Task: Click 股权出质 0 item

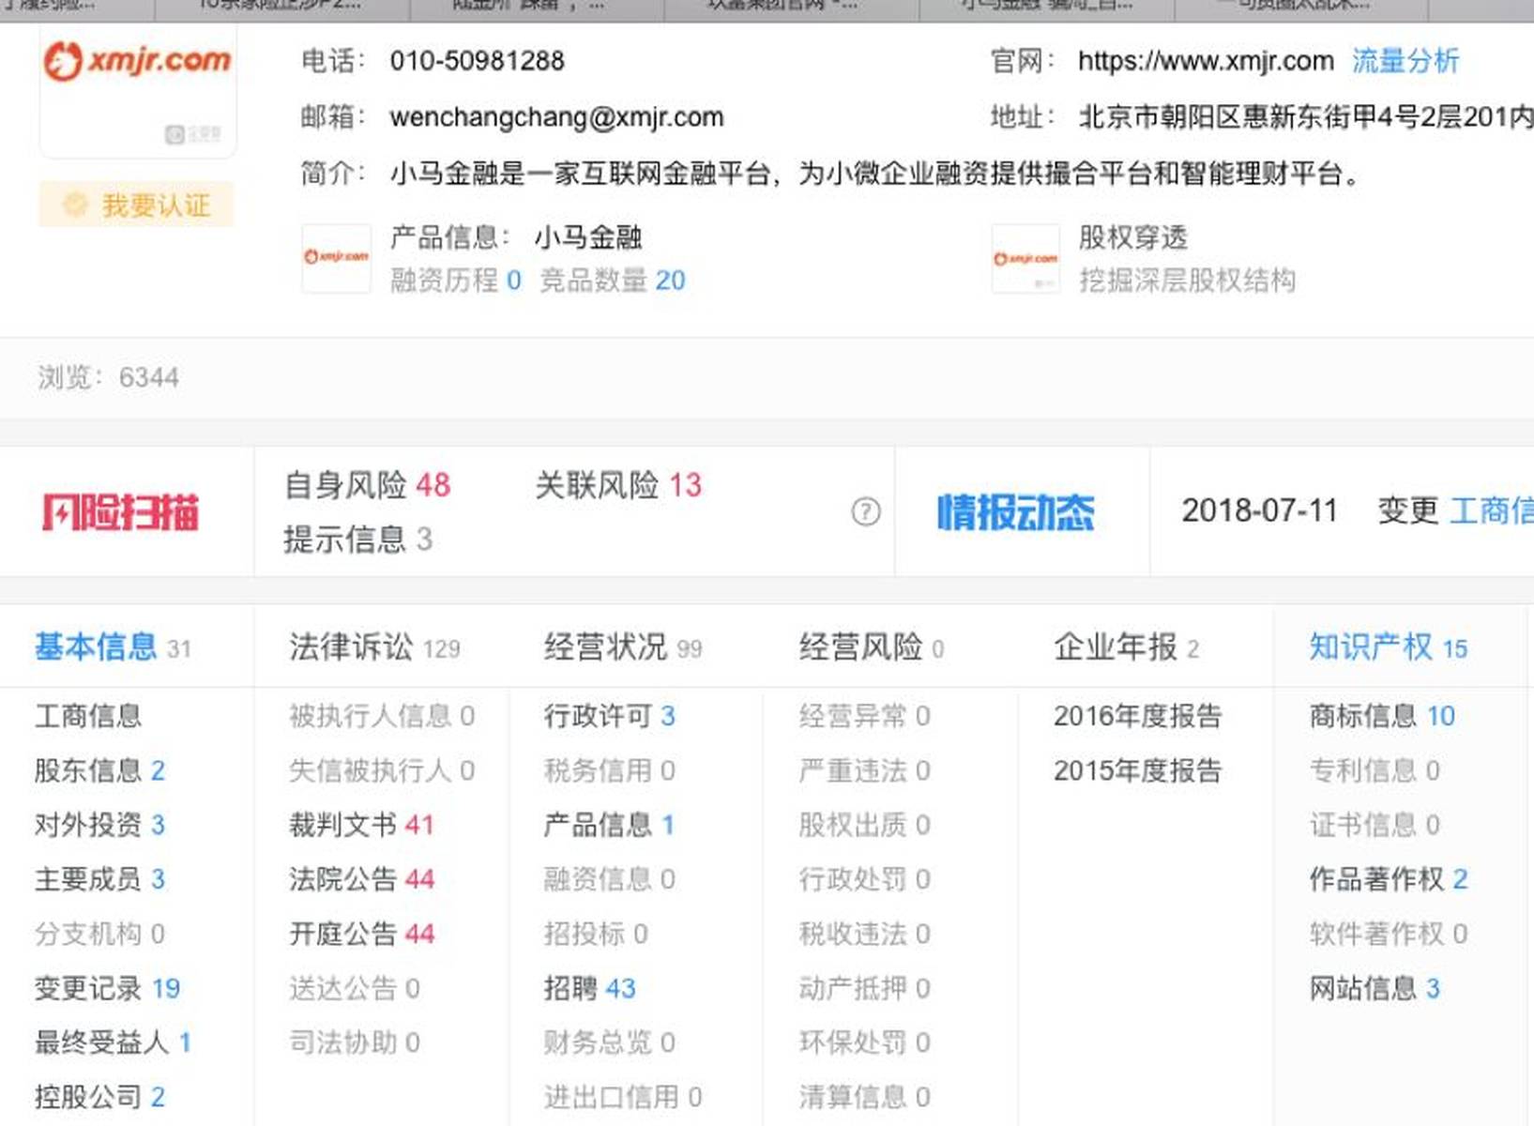Action: tap(865, 825)
